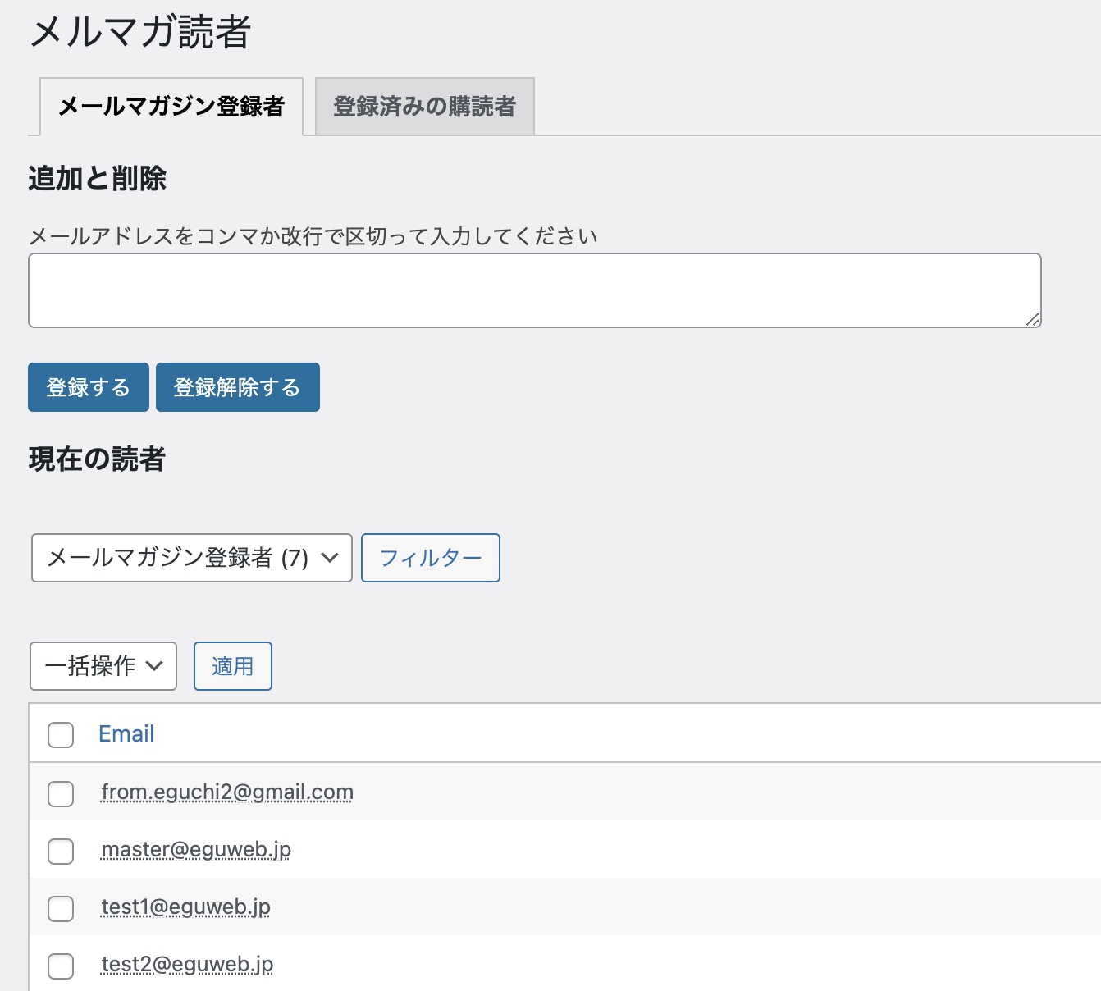The image size is (1101, 991).
Task: Click inside the email address entry textarea
Action: pyautogui.click(x=534, y=289)
